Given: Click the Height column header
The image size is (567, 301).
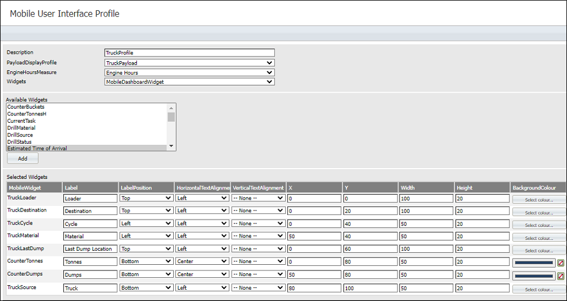Looking at the screenshot, I should click(482, 187).
